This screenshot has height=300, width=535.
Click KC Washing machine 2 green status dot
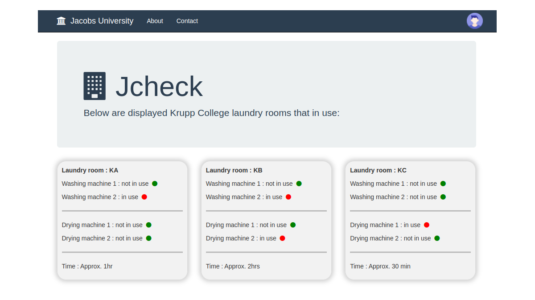point(443,197)
